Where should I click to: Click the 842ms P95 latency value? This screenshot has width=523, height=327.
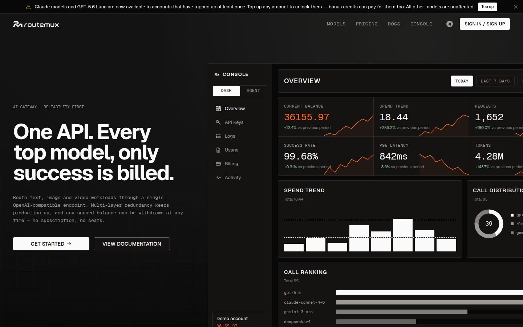click(x=393, y=157)
